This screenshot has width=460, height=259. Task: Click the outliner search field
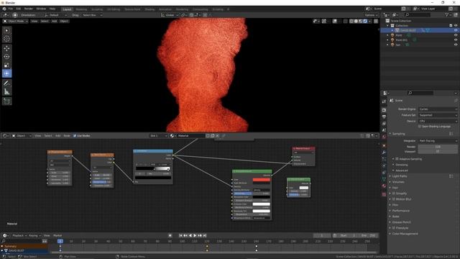click(x=418, y=14)
